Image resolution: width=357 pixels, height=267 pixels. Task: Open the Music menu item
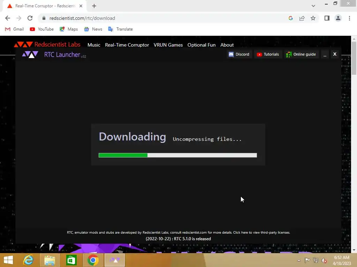coord(94,45)
